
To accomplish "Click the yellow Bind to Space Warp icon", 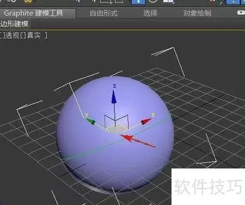I will (28, 2).
